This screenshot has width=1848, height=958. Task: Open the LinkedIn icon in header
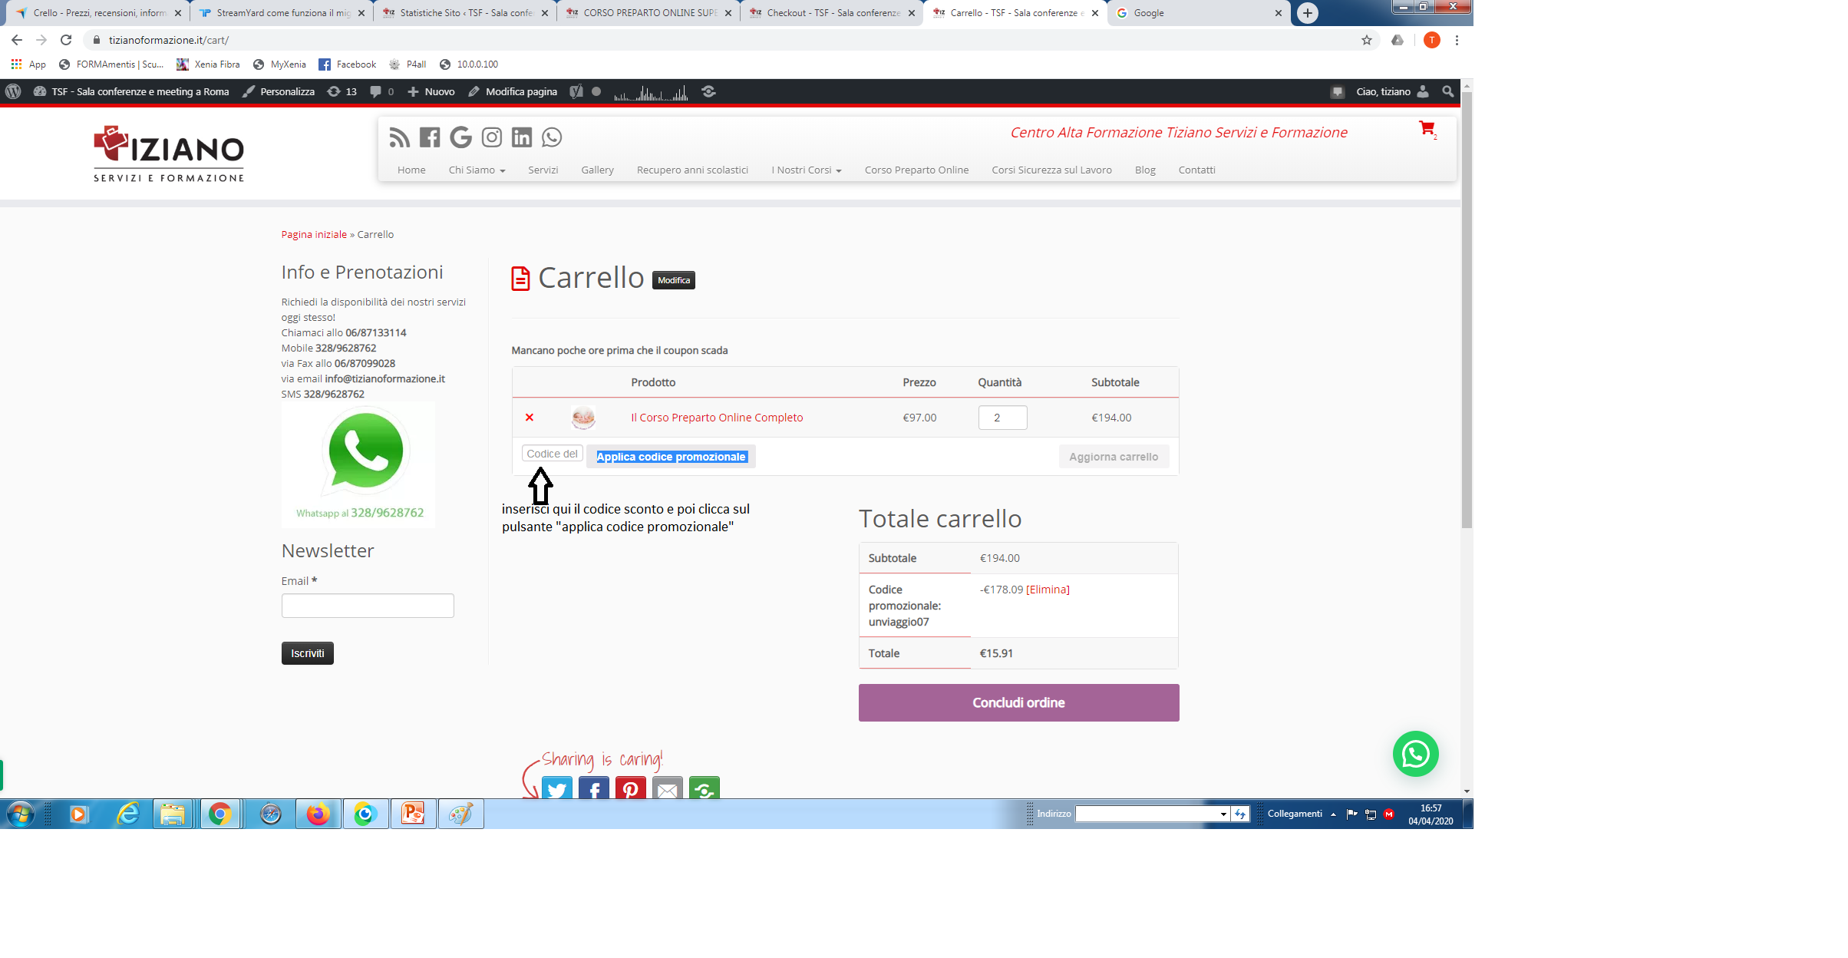click(x=522, y=137)
